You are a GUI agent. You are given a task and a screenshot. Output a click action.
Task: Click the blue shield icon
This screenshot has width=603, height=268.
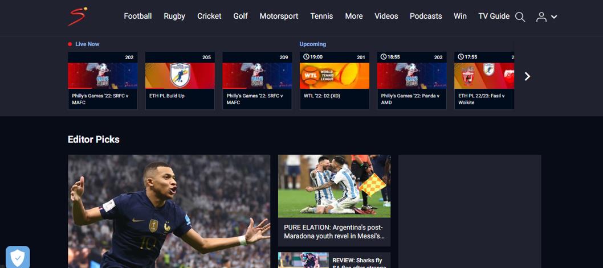18,257
